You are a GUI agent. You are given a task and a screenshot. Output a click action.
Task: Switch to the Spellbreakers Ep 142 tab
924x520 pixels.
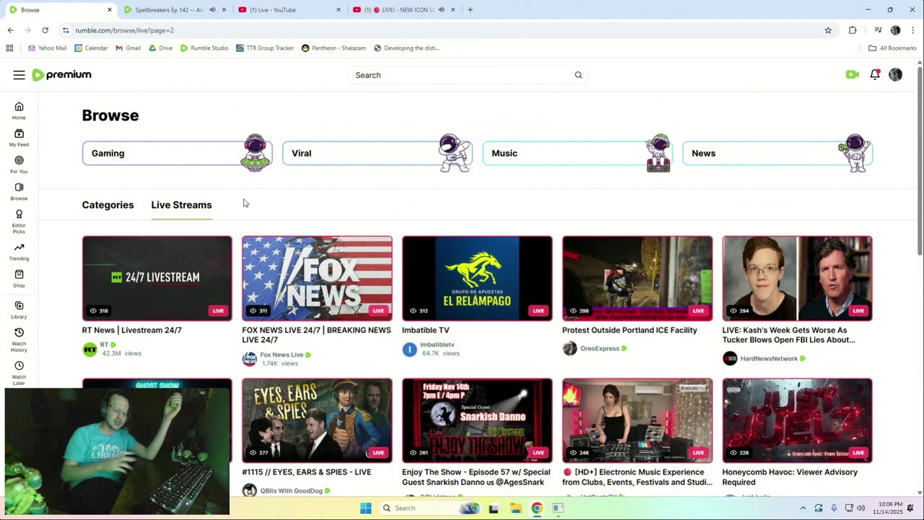click(175, 10)
